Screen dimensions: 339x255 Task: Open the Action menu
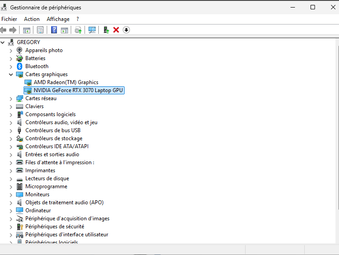pos(32,19)
